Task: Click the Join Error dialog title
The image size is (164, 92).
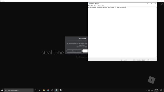Action: pos(82,39)
